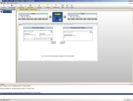Open the Help menu

[x=16, y=3]
